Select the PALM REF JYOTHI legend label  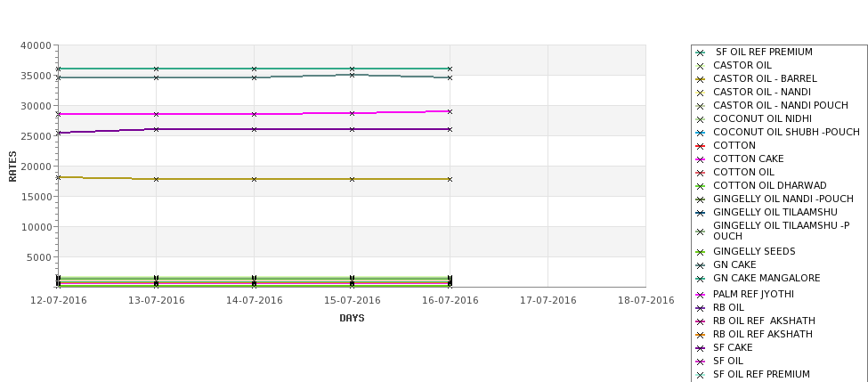pos(753,294)
